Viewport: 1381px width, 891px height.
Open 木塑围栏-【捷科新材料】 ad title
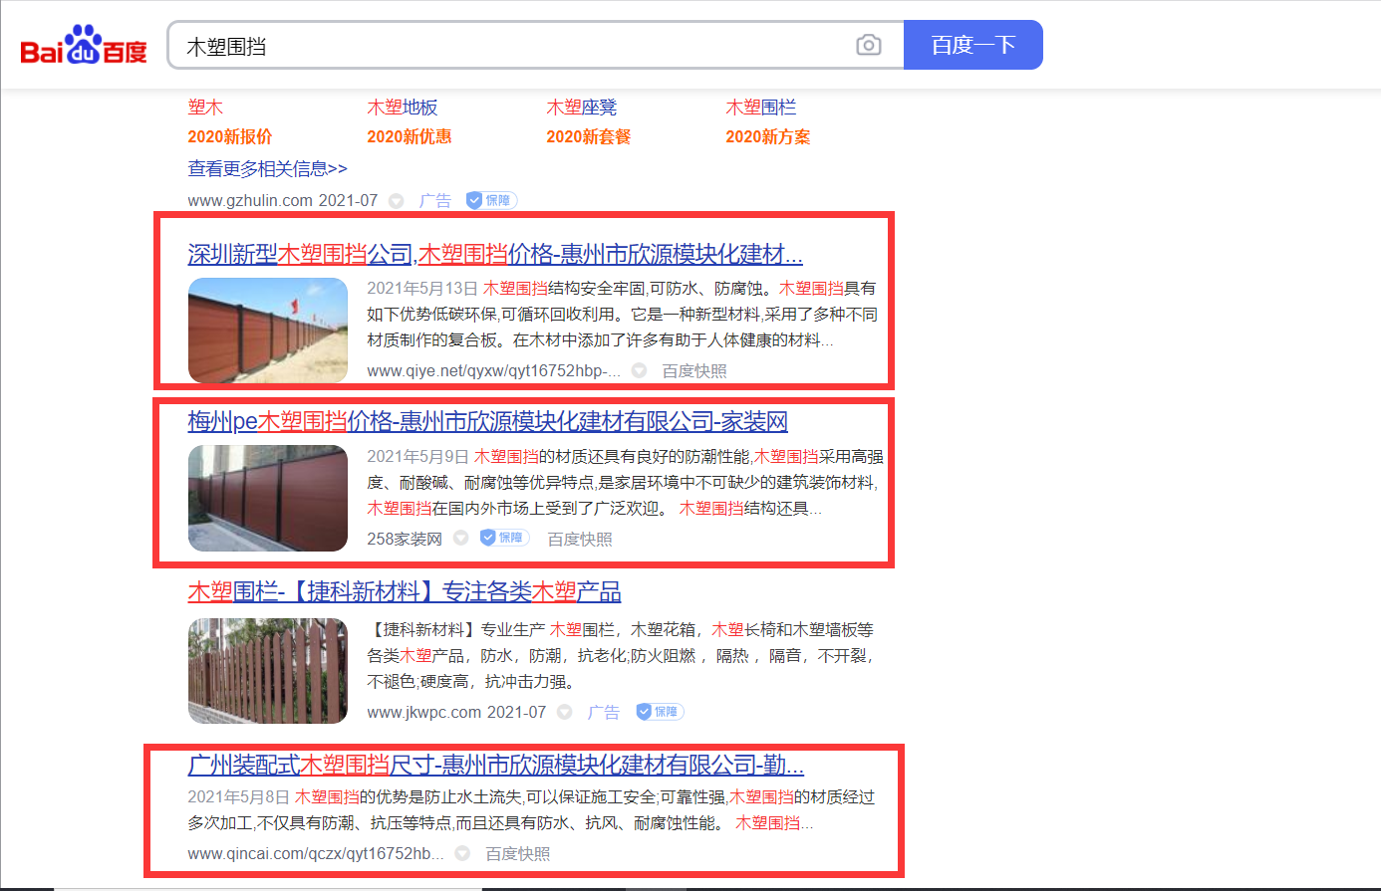coord(405,592)
